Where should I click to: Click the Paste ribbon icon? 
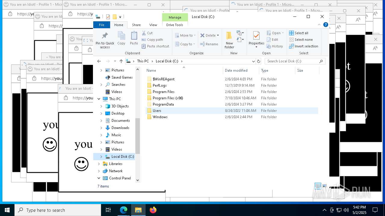click(x=134, y=38)
